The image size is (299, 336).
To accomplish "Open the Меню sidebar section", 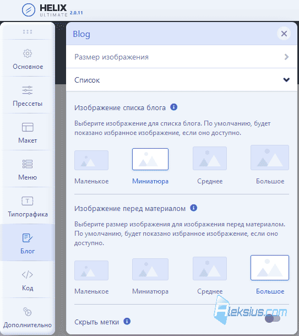I will point(28,169).
